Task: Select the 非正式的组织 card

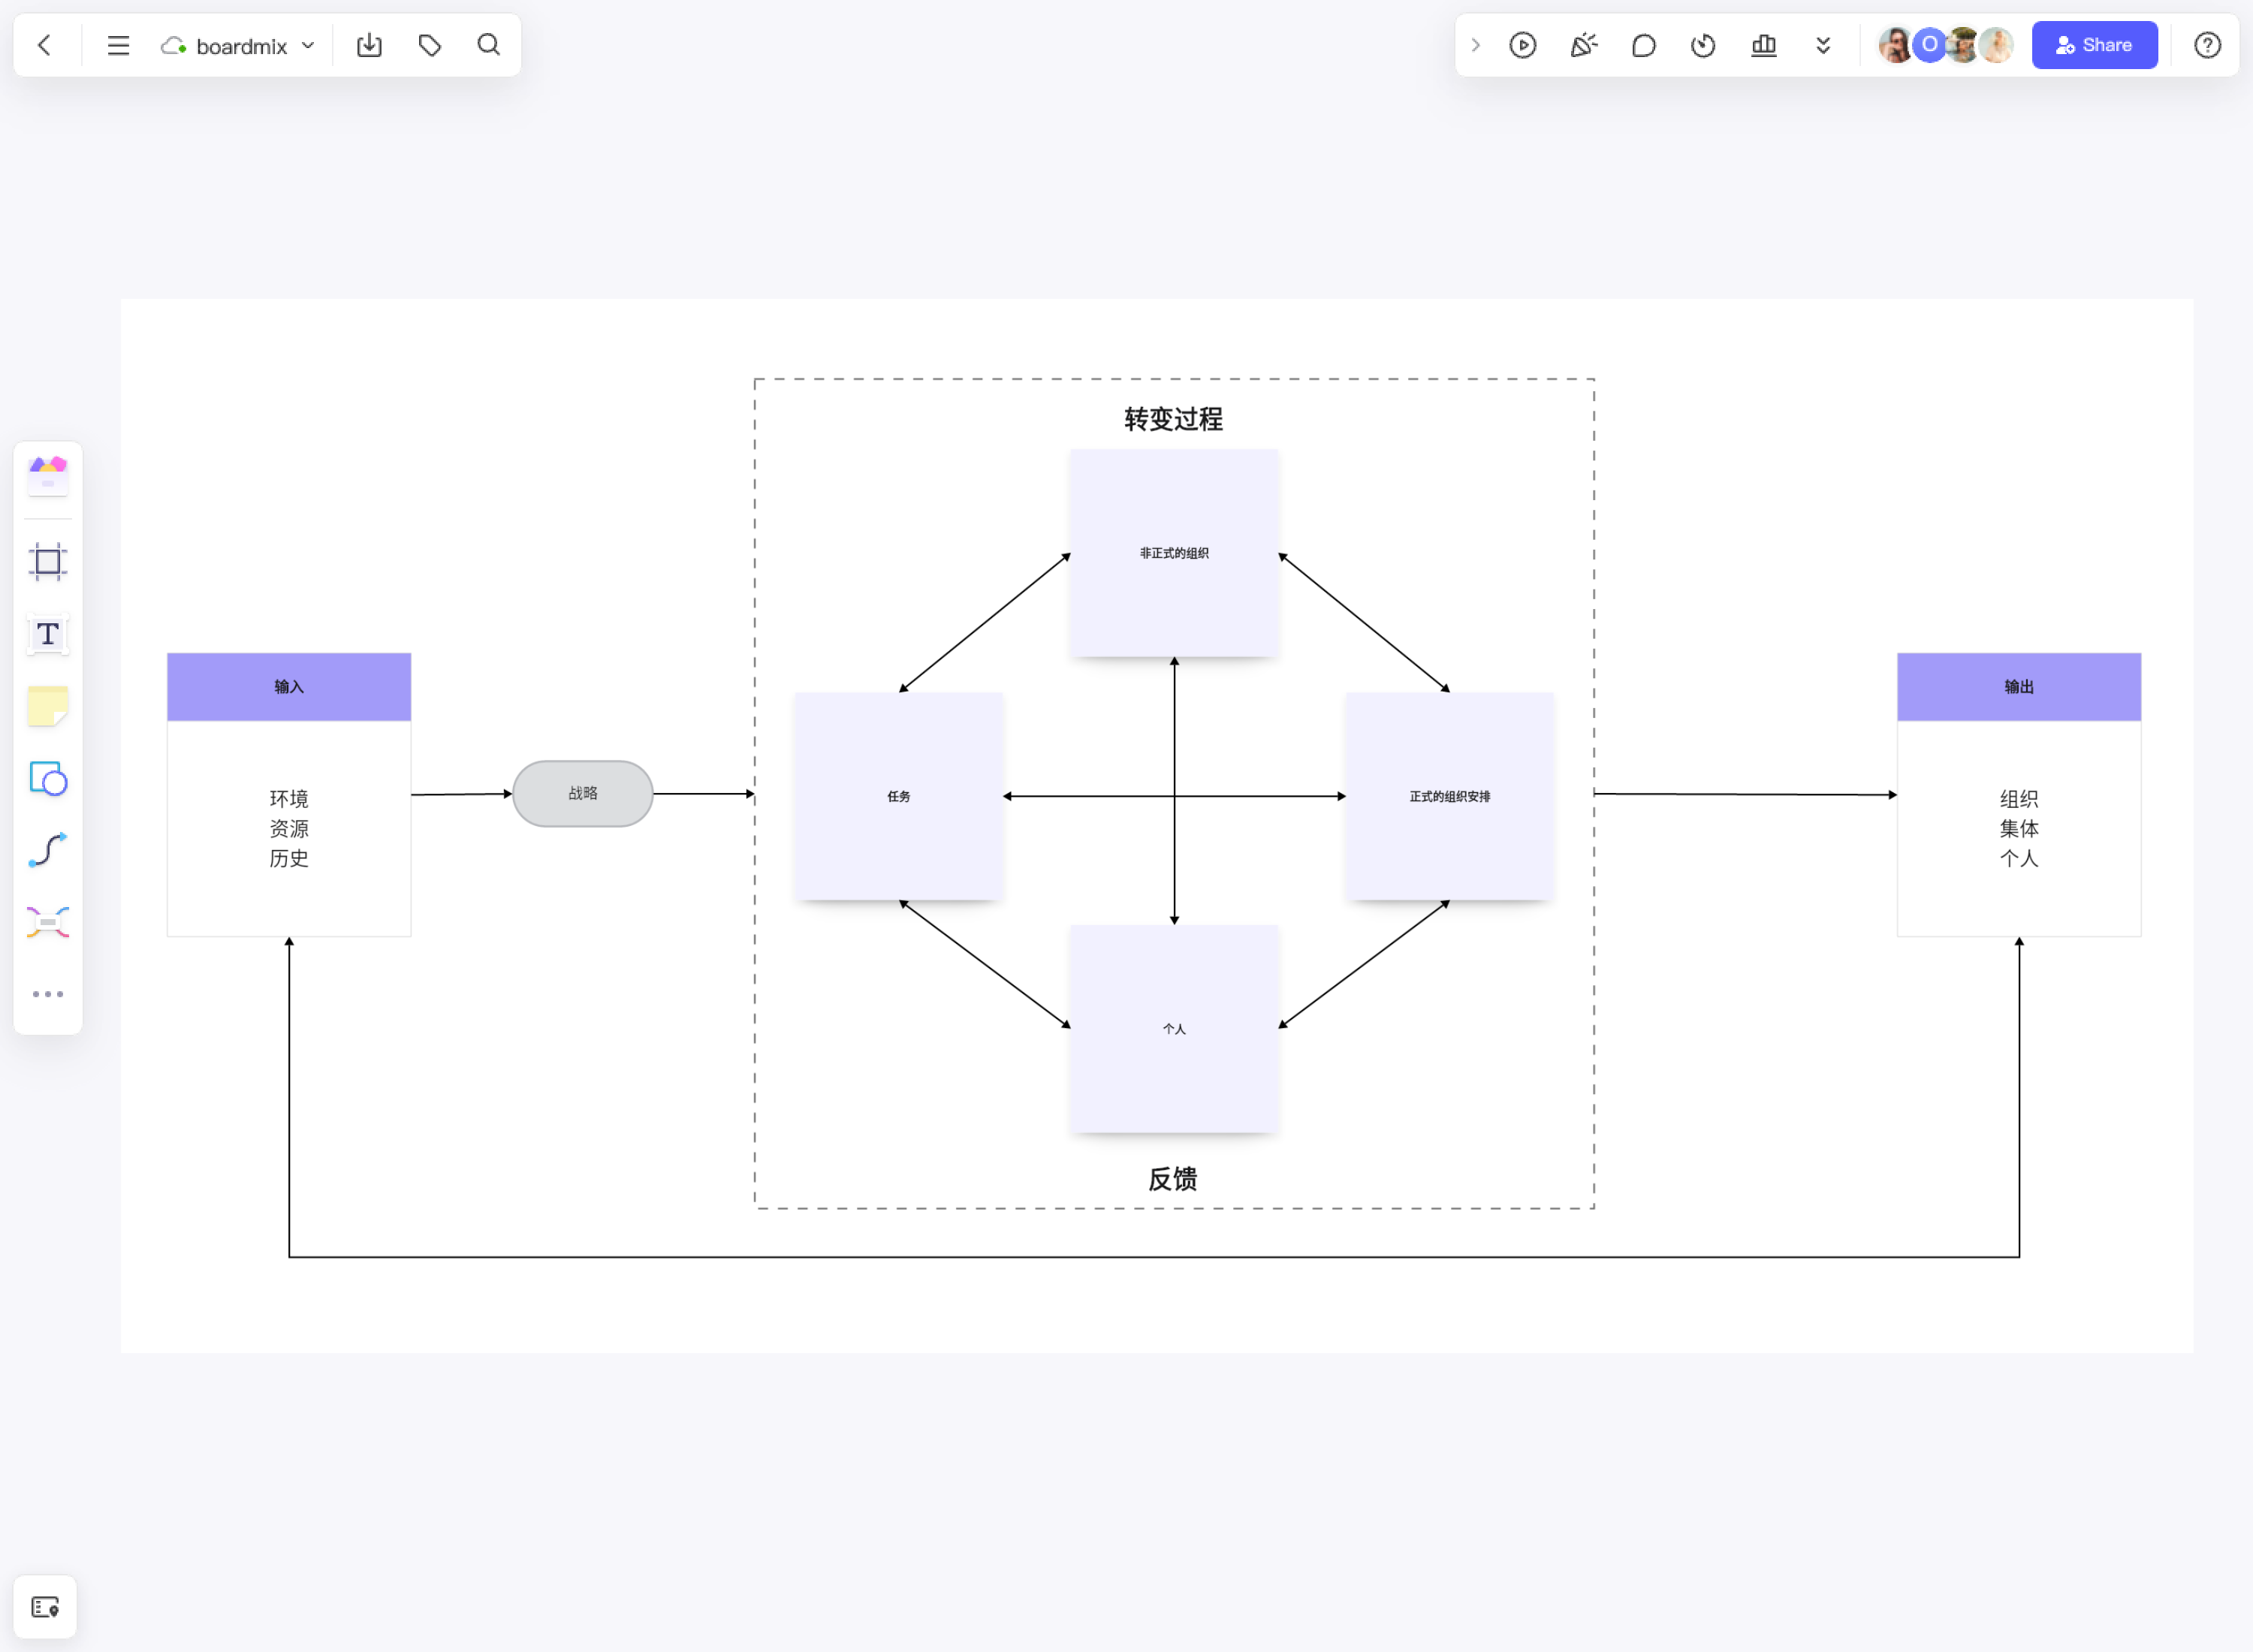Action: 1174,553
